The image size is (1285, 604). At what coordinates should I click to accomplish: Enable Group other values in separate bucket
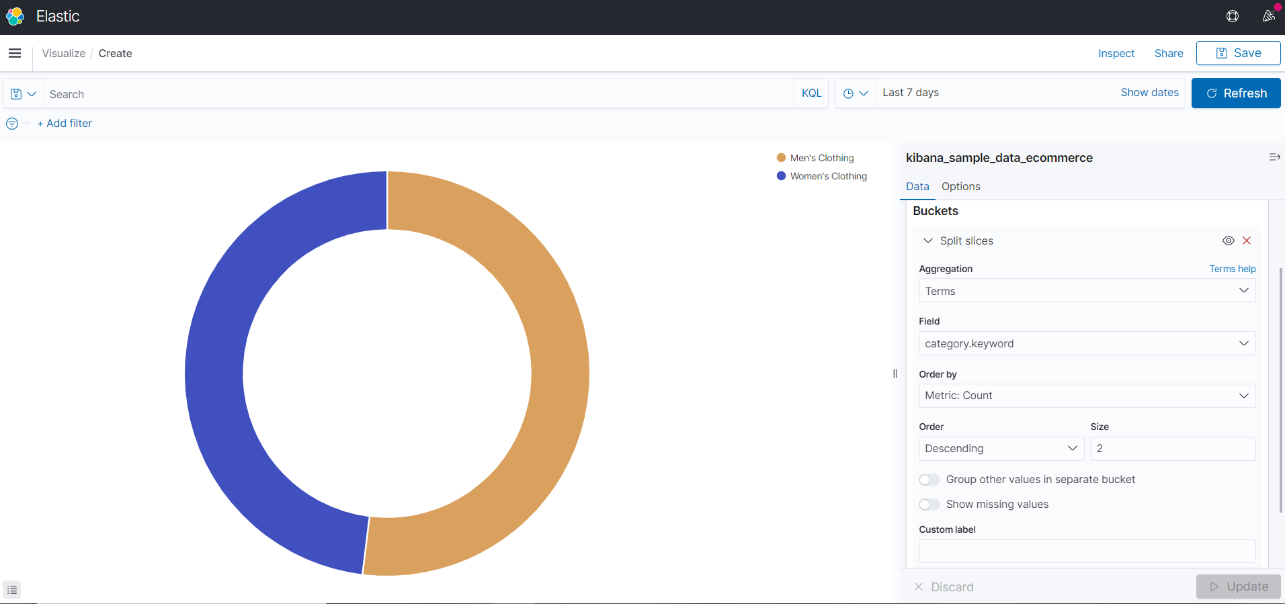coord(929,480)
